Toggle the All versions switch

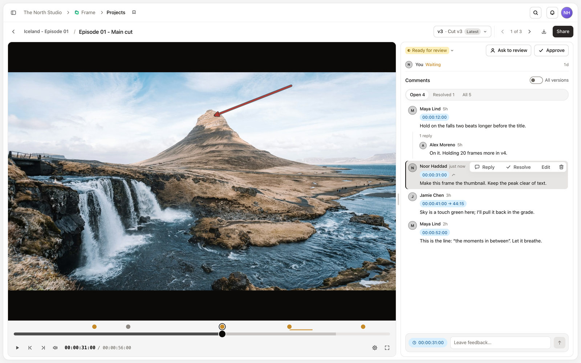(536, 80)
